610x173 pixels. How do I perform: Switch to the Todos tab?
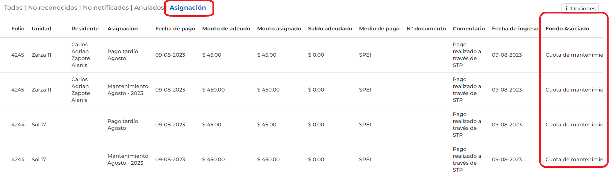[13, 8]
